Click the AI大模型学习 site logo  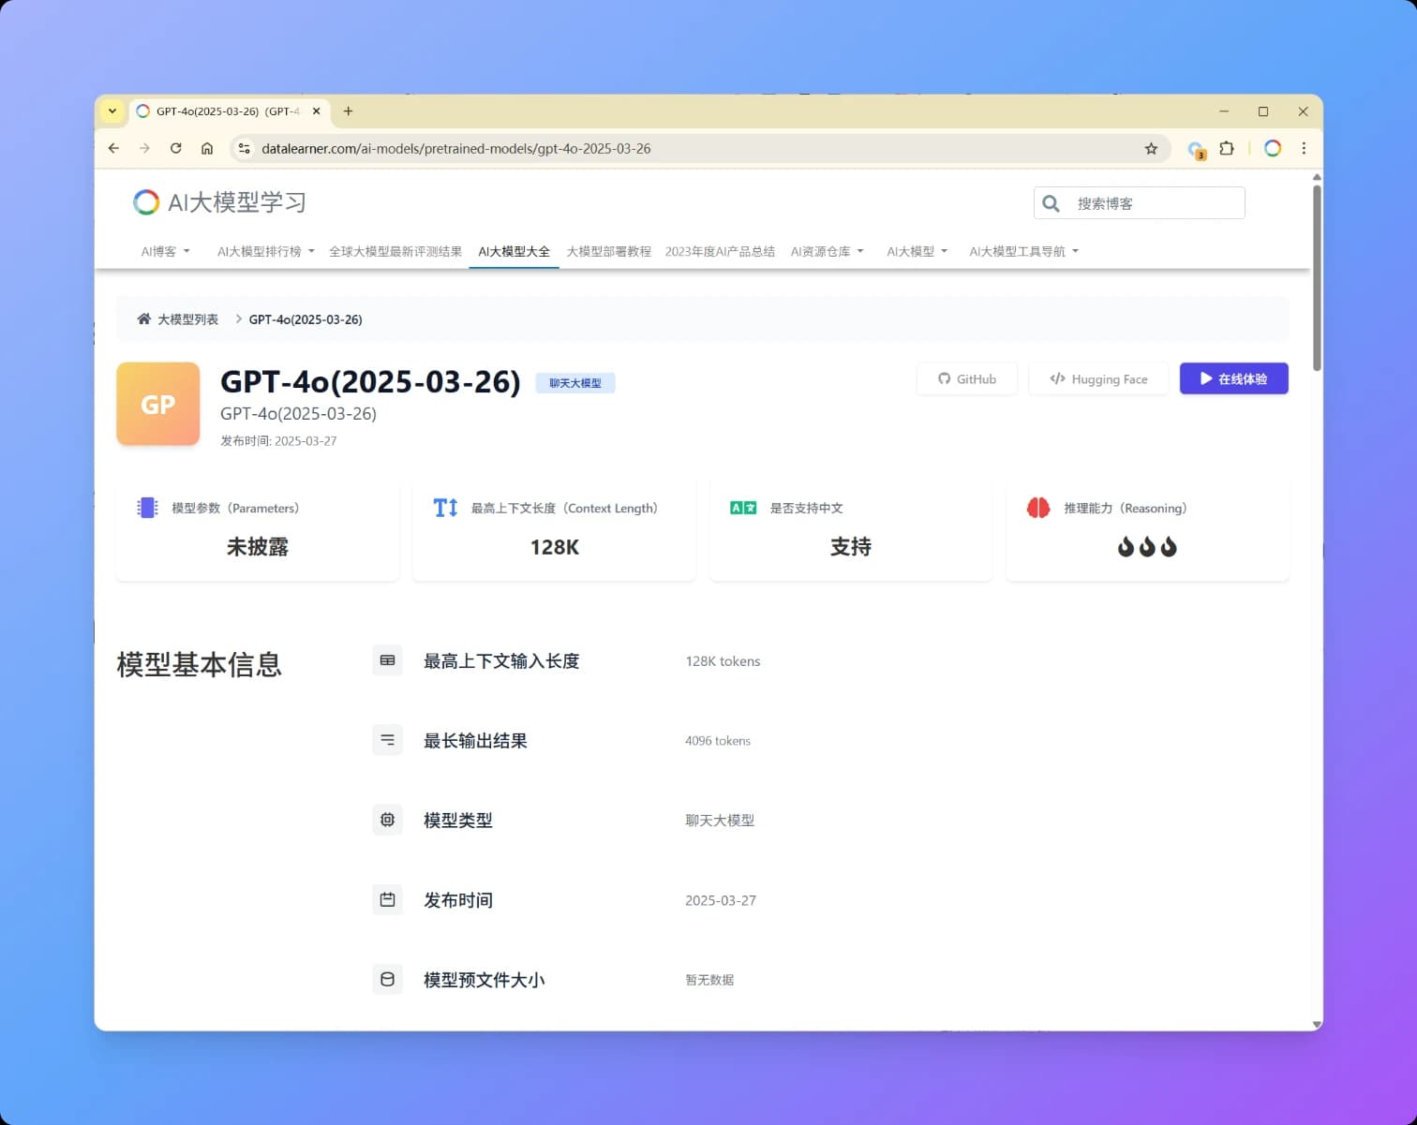[x=218, y=201]
